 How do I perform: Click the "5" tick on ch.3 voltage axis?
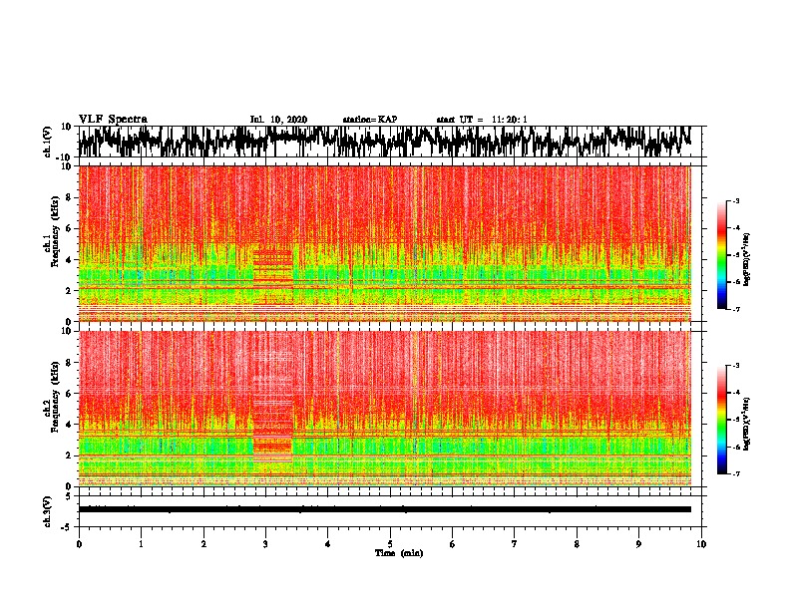point(69,496)
